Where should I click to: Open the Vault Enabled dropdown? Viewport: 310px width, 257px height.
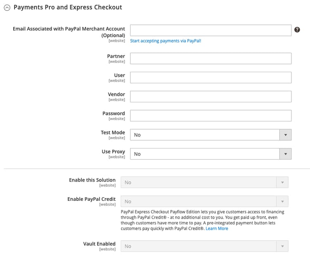[x=198, y=246]
